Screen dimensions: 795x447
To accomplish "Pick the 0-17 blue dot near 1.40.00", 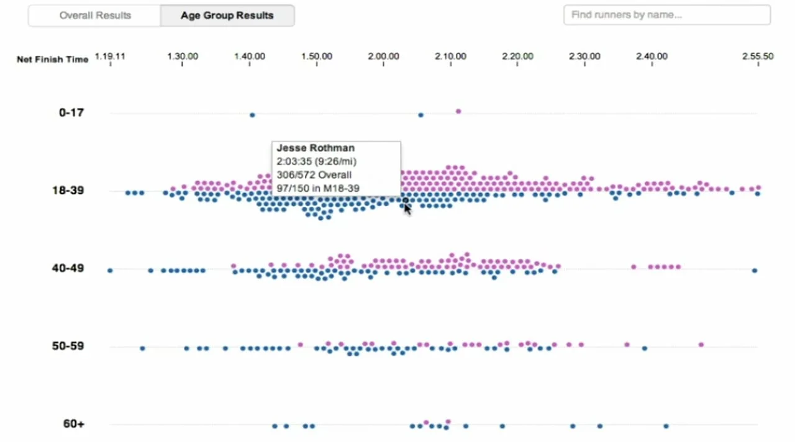I will [252, 115].
